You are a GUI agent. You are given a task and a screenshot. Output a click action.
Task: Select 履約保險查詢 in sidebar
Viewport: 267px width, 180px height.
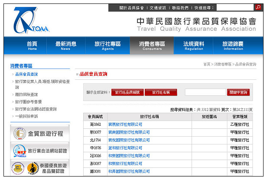coord(26,95)
